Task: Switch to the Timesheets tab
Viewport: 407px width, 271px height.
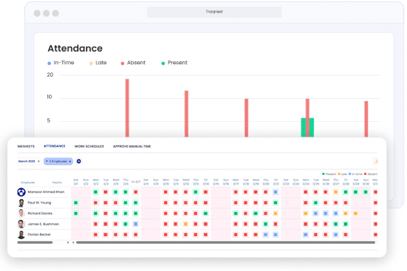Action: [x=26, y=146]
